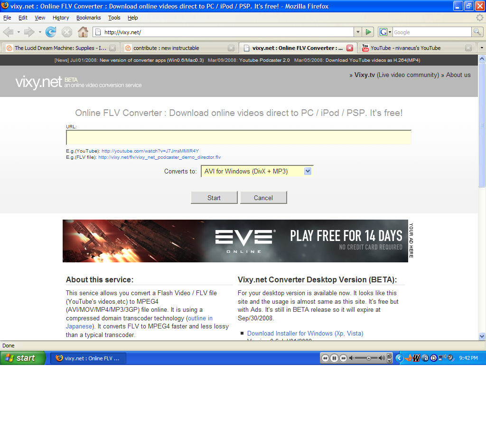486x433 pixels.
Task: Click into the Google search box
Action: [x=432, y=32]
